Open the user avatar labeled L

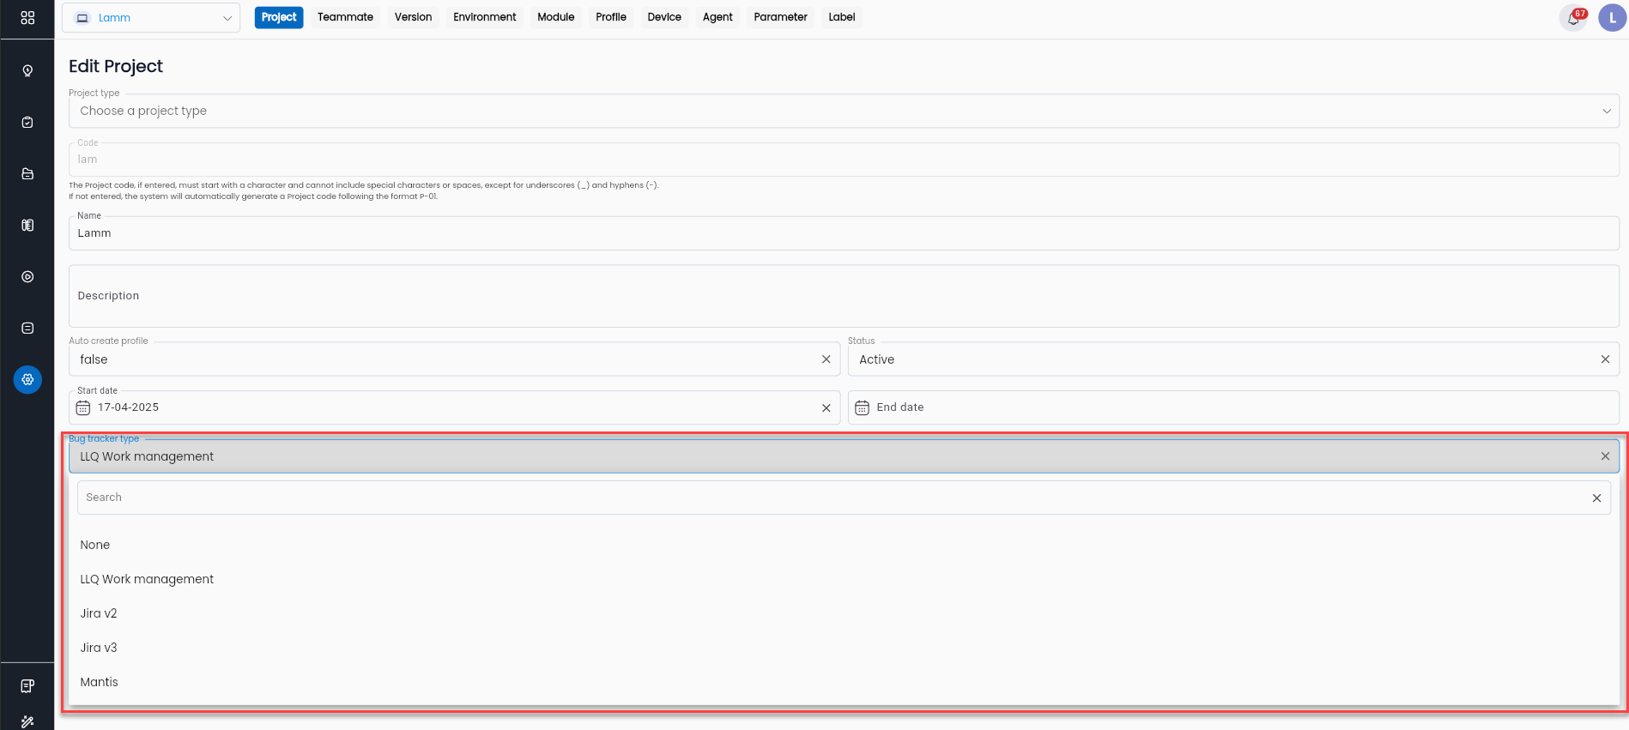[x=1613, y=17]
